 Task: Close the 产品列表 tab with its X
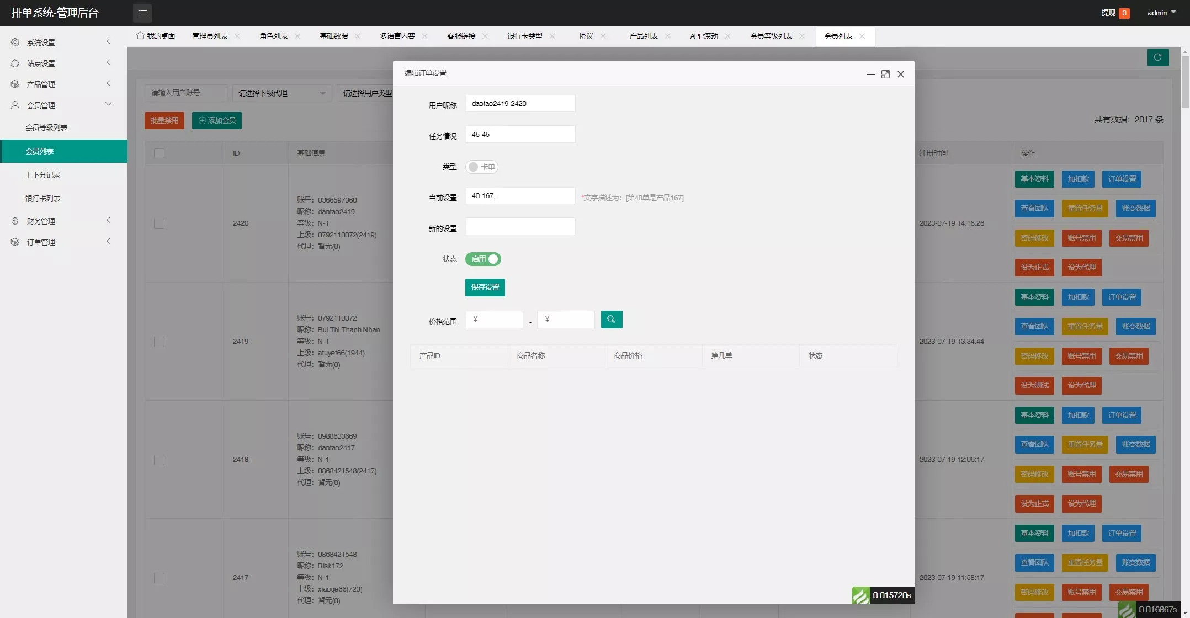667,36
